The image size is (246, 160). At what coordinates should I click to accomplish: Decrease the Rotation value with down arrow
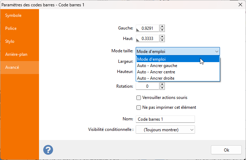[162, 88]
